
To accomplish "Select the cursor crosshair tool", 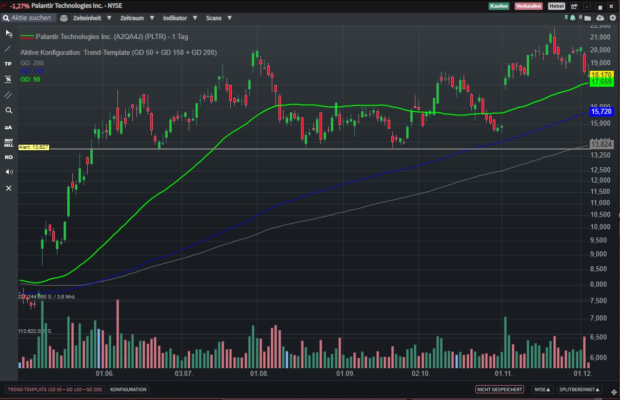I will tap(8, 34).
